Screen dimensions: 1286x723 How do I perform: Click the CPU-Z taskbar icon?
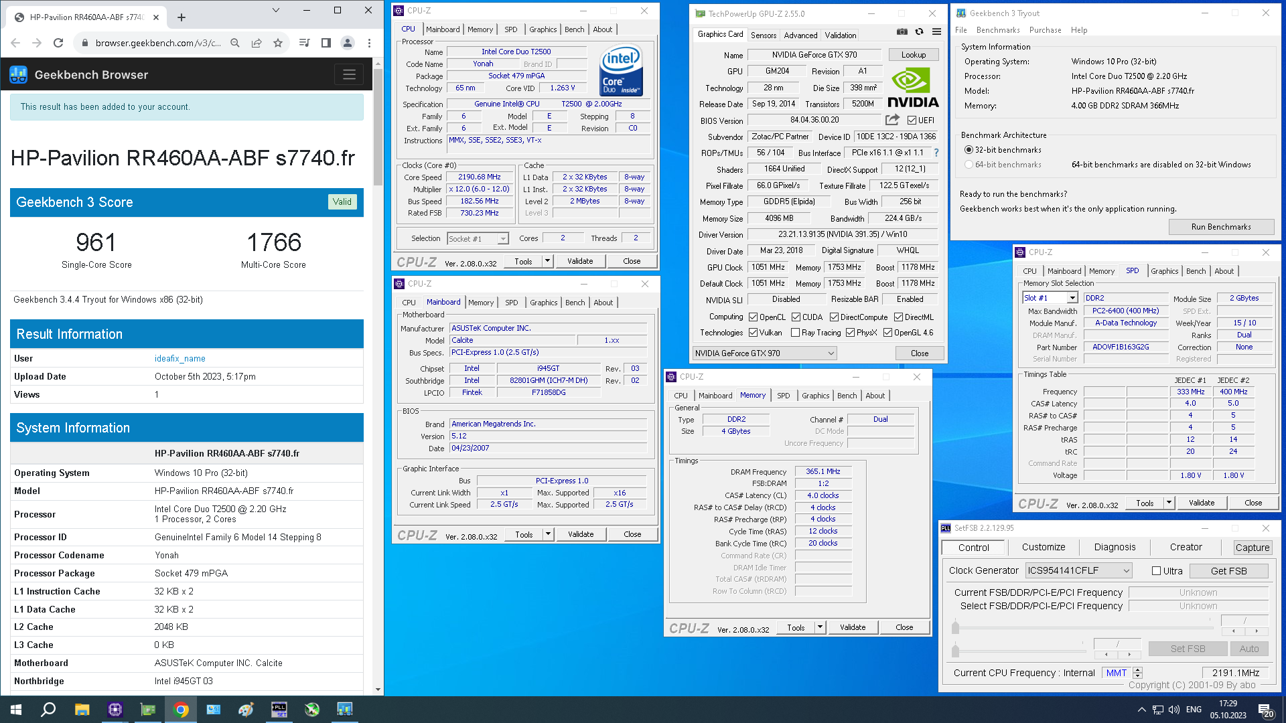[x=115, y=710]
